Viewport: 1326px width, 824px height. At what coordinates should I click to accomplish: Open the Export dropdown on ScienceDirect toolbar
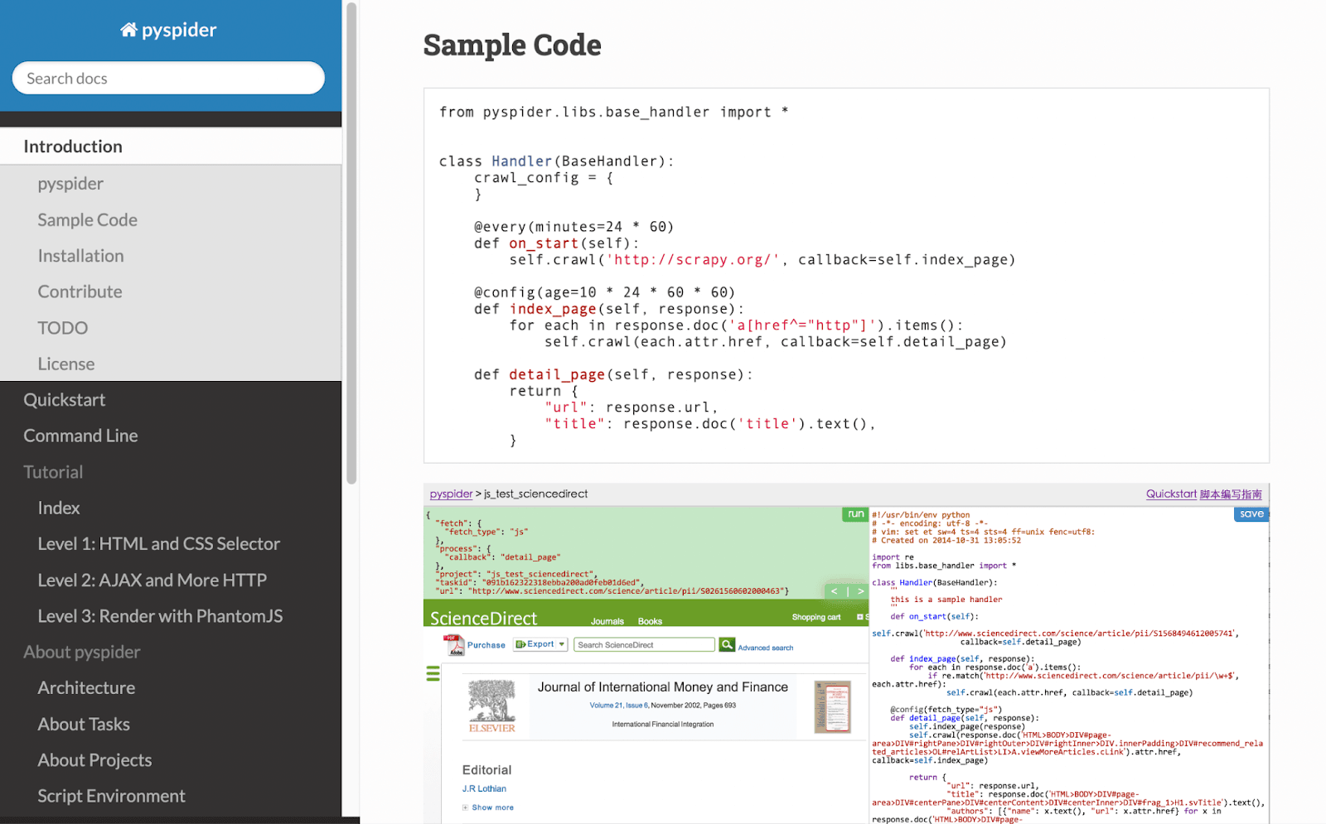[x=540, y=644]
